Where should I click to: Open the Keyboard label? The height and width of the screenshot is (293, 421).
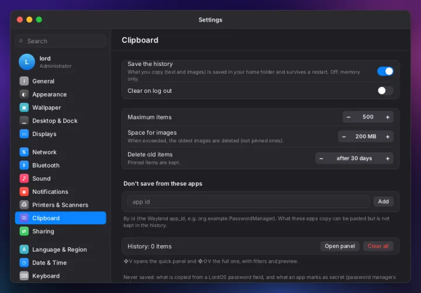[x=46, y=276]
